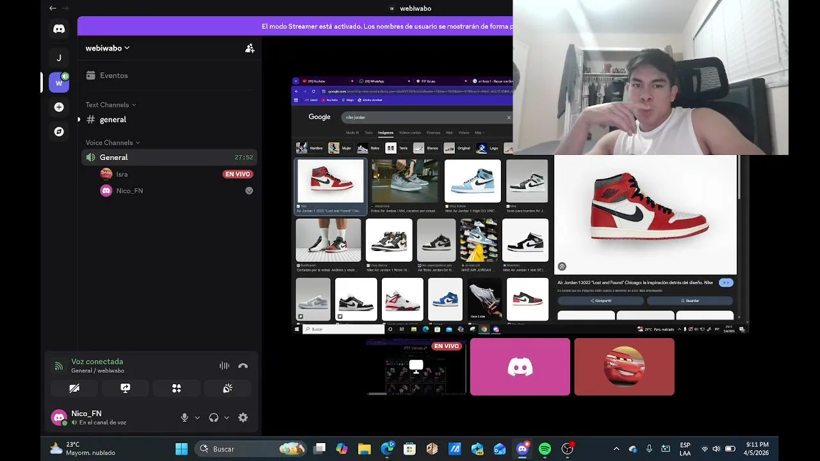This screenshot has width=820, height=461.
Task: Click OneDrive cloud icon in tray
Action: point(633,449)
